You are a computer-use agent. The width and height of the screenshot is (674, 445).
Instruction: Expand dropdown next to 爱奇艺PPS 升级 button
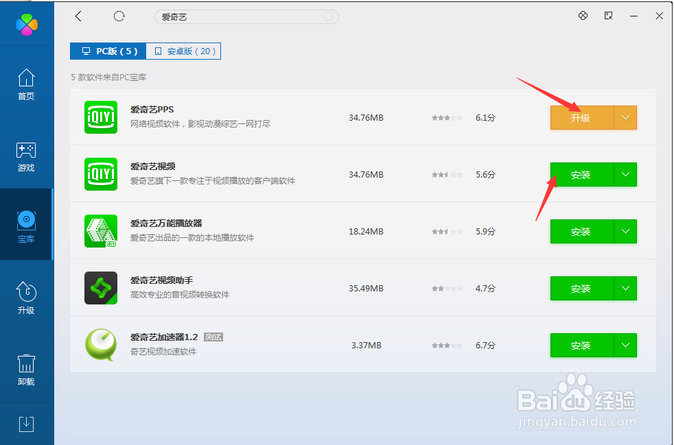point(625,118)
